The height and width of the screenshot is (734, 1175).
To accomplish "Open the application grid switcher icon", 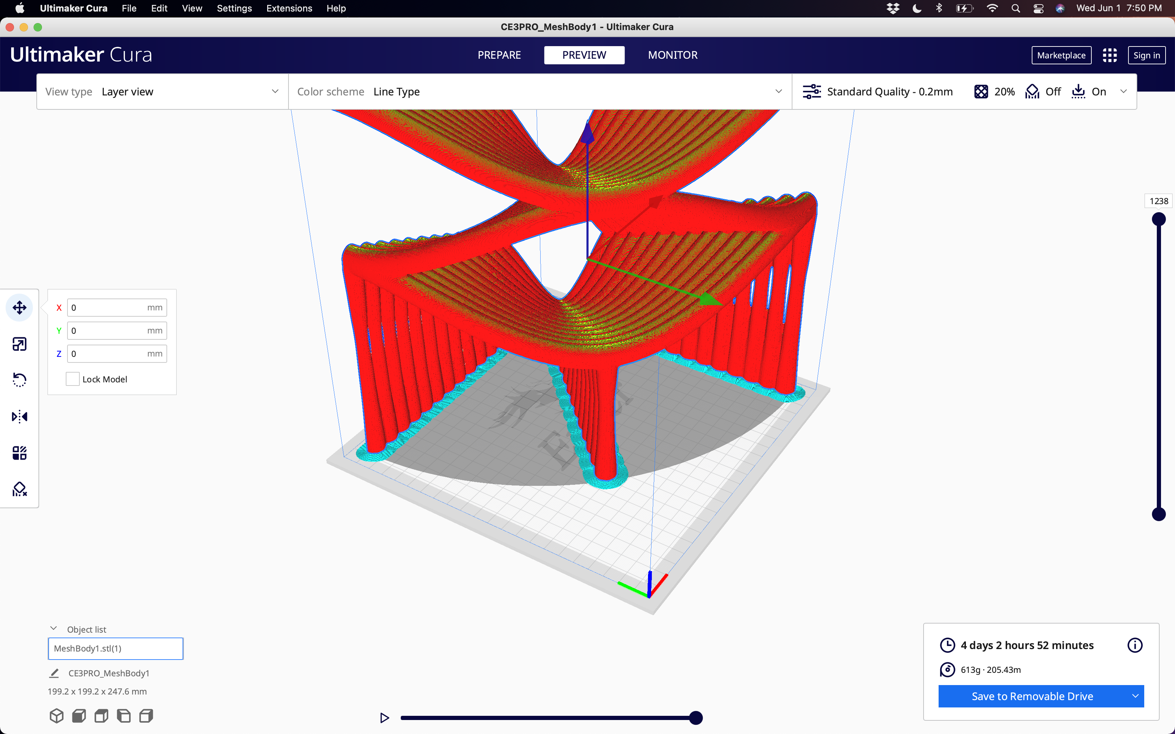I will (1110, 55).
